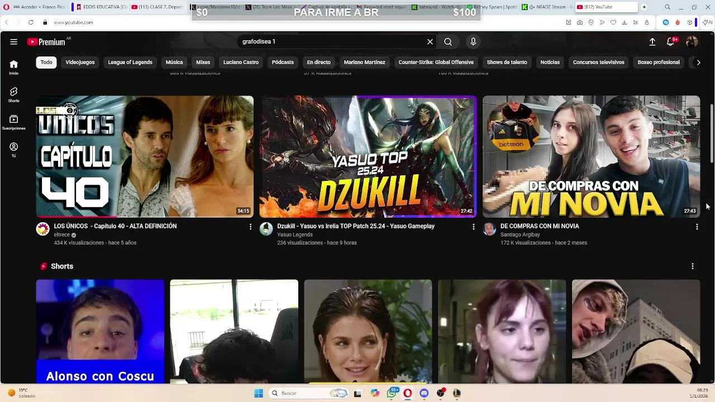Filter by Pódcasts chip
The width and height of the screenshot is (715, 402).
tap(283, 63)
